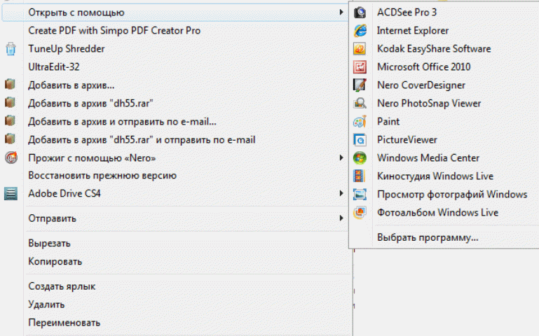Click the Kodak EasyShare Software icon
The image size is (539, 336).
[x=360, y=49]
